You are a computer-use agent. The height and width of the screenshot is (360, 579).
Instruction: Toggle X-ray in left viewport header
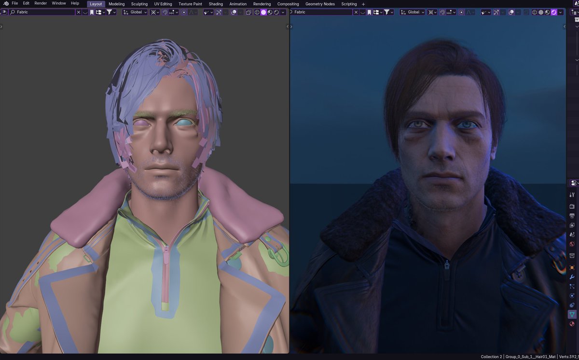248,12
